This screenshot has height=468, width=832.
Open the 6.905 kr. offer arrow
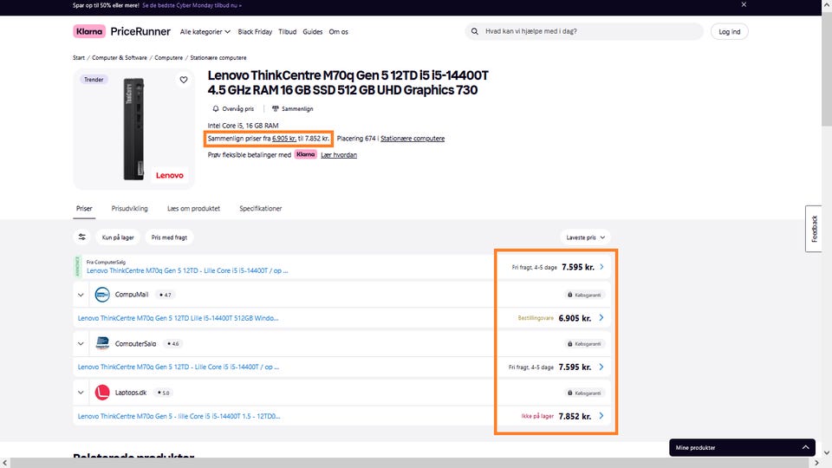click(x=601, y=318)
